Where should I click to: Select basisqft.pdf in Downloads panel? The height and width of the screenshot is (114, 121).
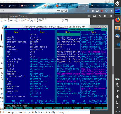(x=64, y=91)
